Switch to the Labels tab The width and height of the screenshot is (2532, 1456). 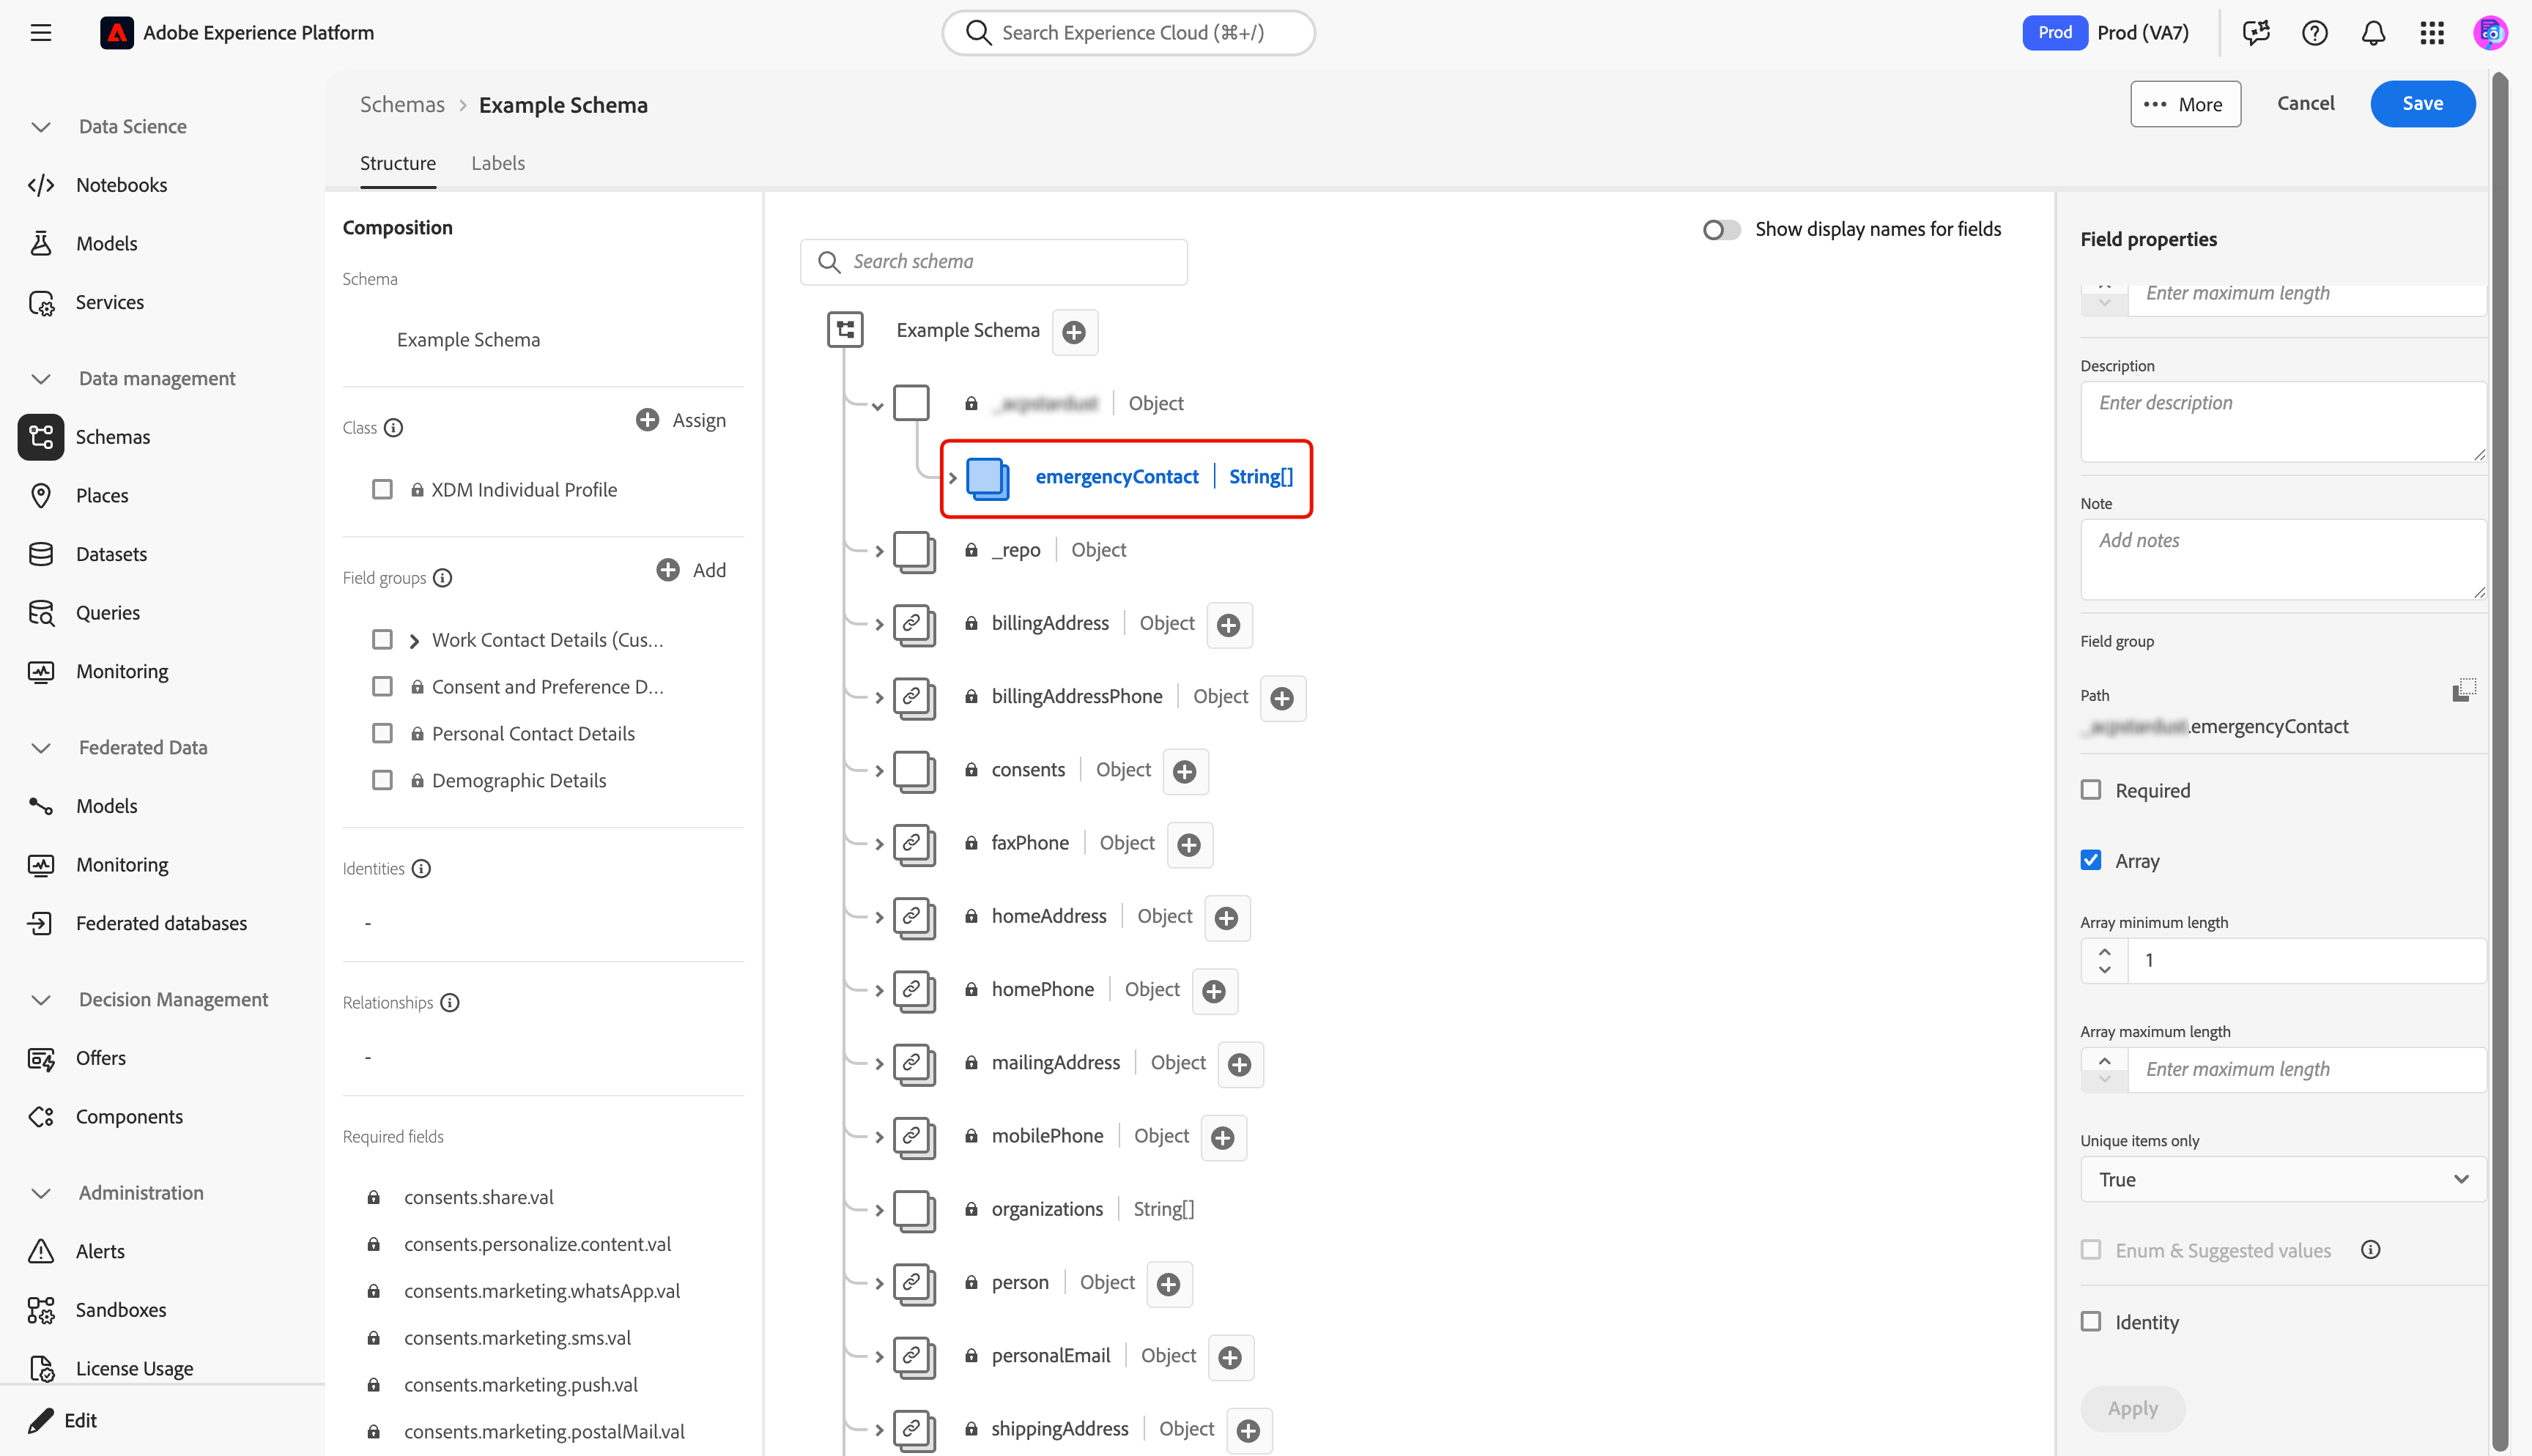pyautogui.click(x=497, y=163)
